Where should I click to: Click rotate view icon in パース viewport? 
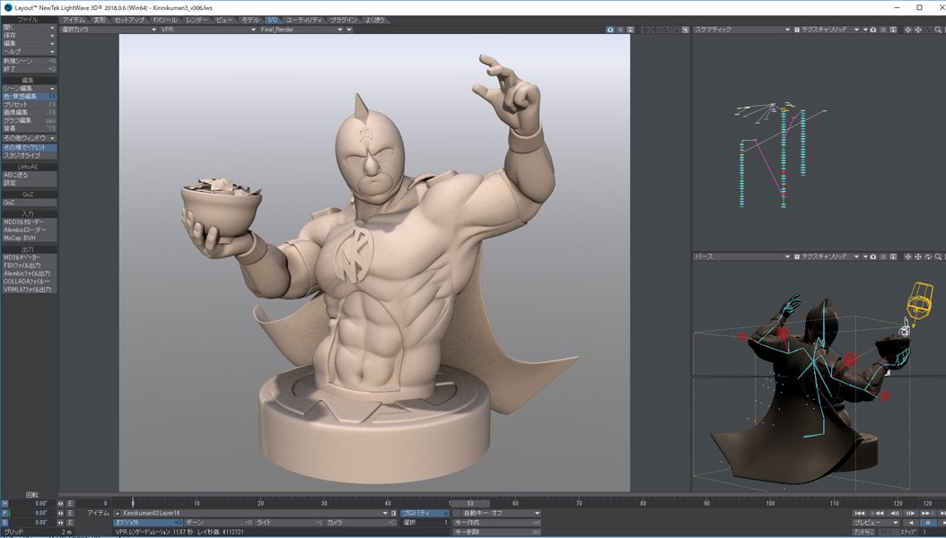(x=928, y=256)
